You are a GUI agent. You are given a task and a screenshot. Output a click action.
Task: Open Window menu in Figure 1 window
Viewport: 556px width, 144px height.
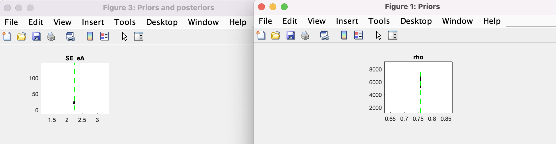tap(457, 21)
